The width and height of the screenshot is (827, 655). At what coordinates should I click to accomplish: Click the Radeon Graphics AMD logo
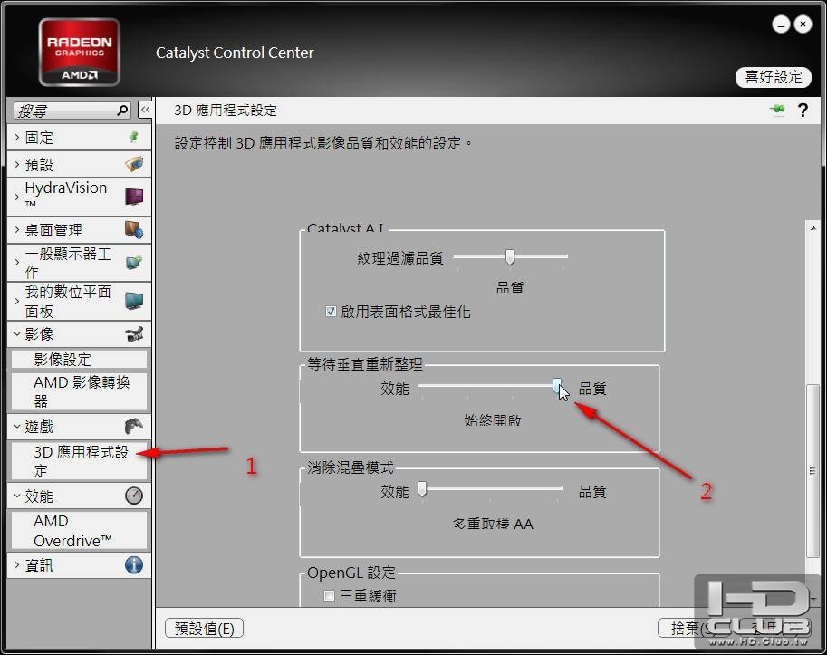[79, 52]
